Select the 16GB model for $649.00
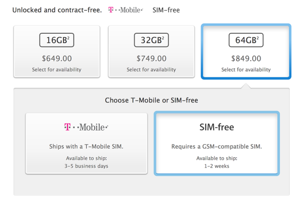This screenshot has height=206, width=300. click(57, 52)
